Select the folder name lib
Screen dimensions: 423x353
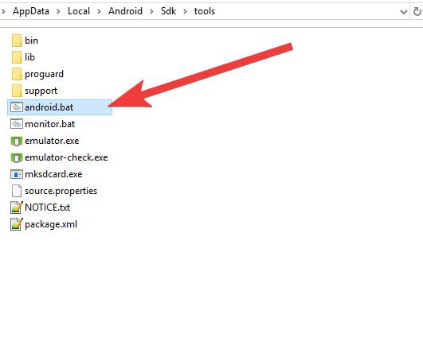[29, 57]
